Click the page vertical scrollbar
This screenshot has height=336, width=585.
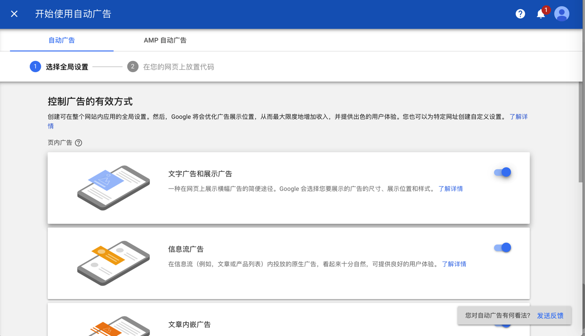click(581, 132)
